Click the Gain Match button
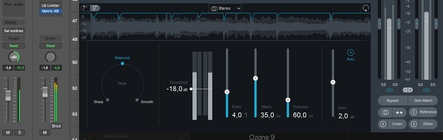 (x=423, y=100)
